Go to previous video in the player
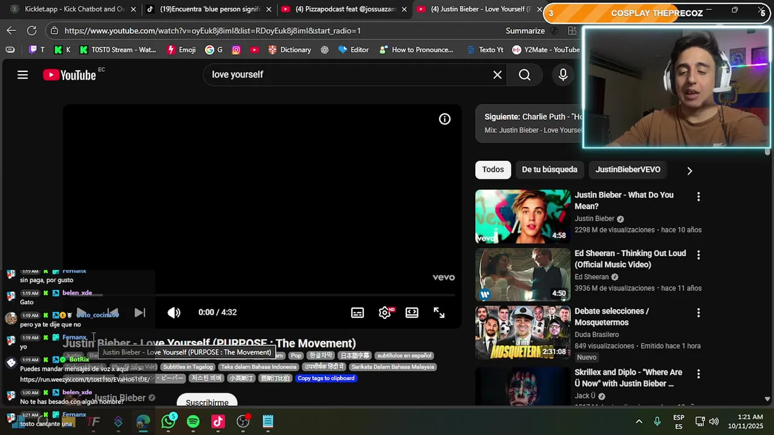 [x=112, y=312]
